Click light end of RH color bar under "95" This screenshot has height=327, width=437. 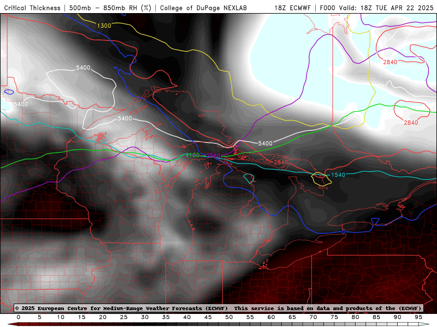point(423,324)
